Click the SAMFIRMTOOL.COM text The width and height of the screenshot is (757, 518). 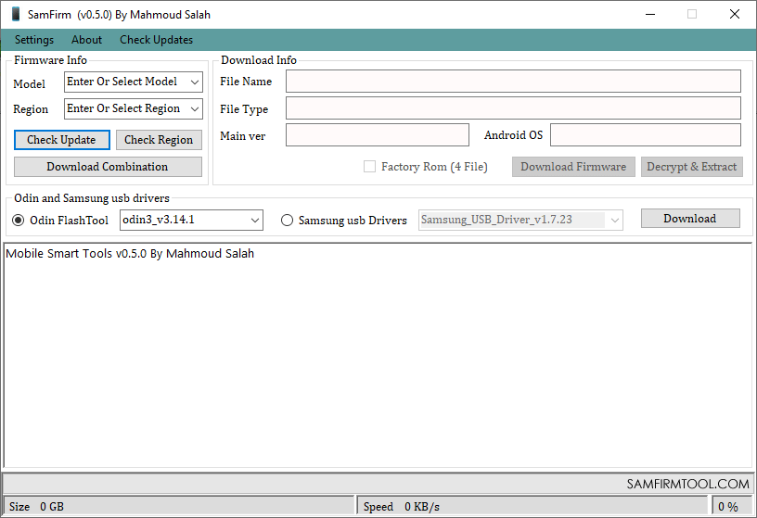687,484
